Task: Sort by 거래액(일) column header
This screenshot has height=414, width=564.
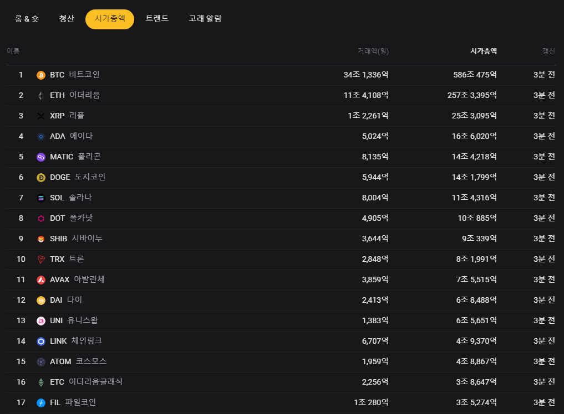Action: point(373,51)
